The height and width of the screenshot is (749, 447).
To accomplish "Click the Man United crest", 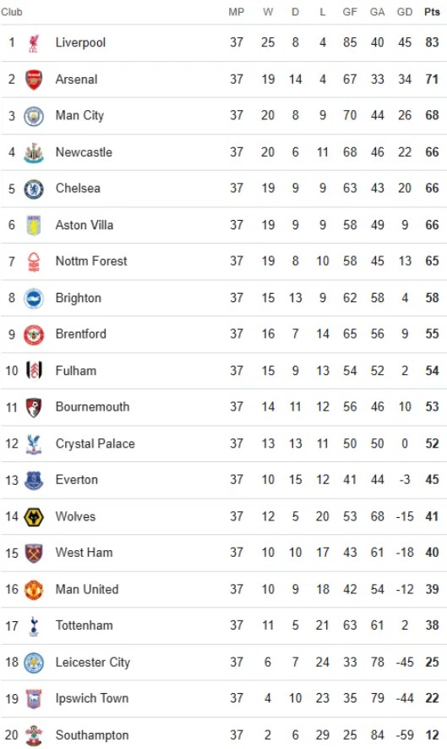I will pyautogui.click(x=34, y=590).
